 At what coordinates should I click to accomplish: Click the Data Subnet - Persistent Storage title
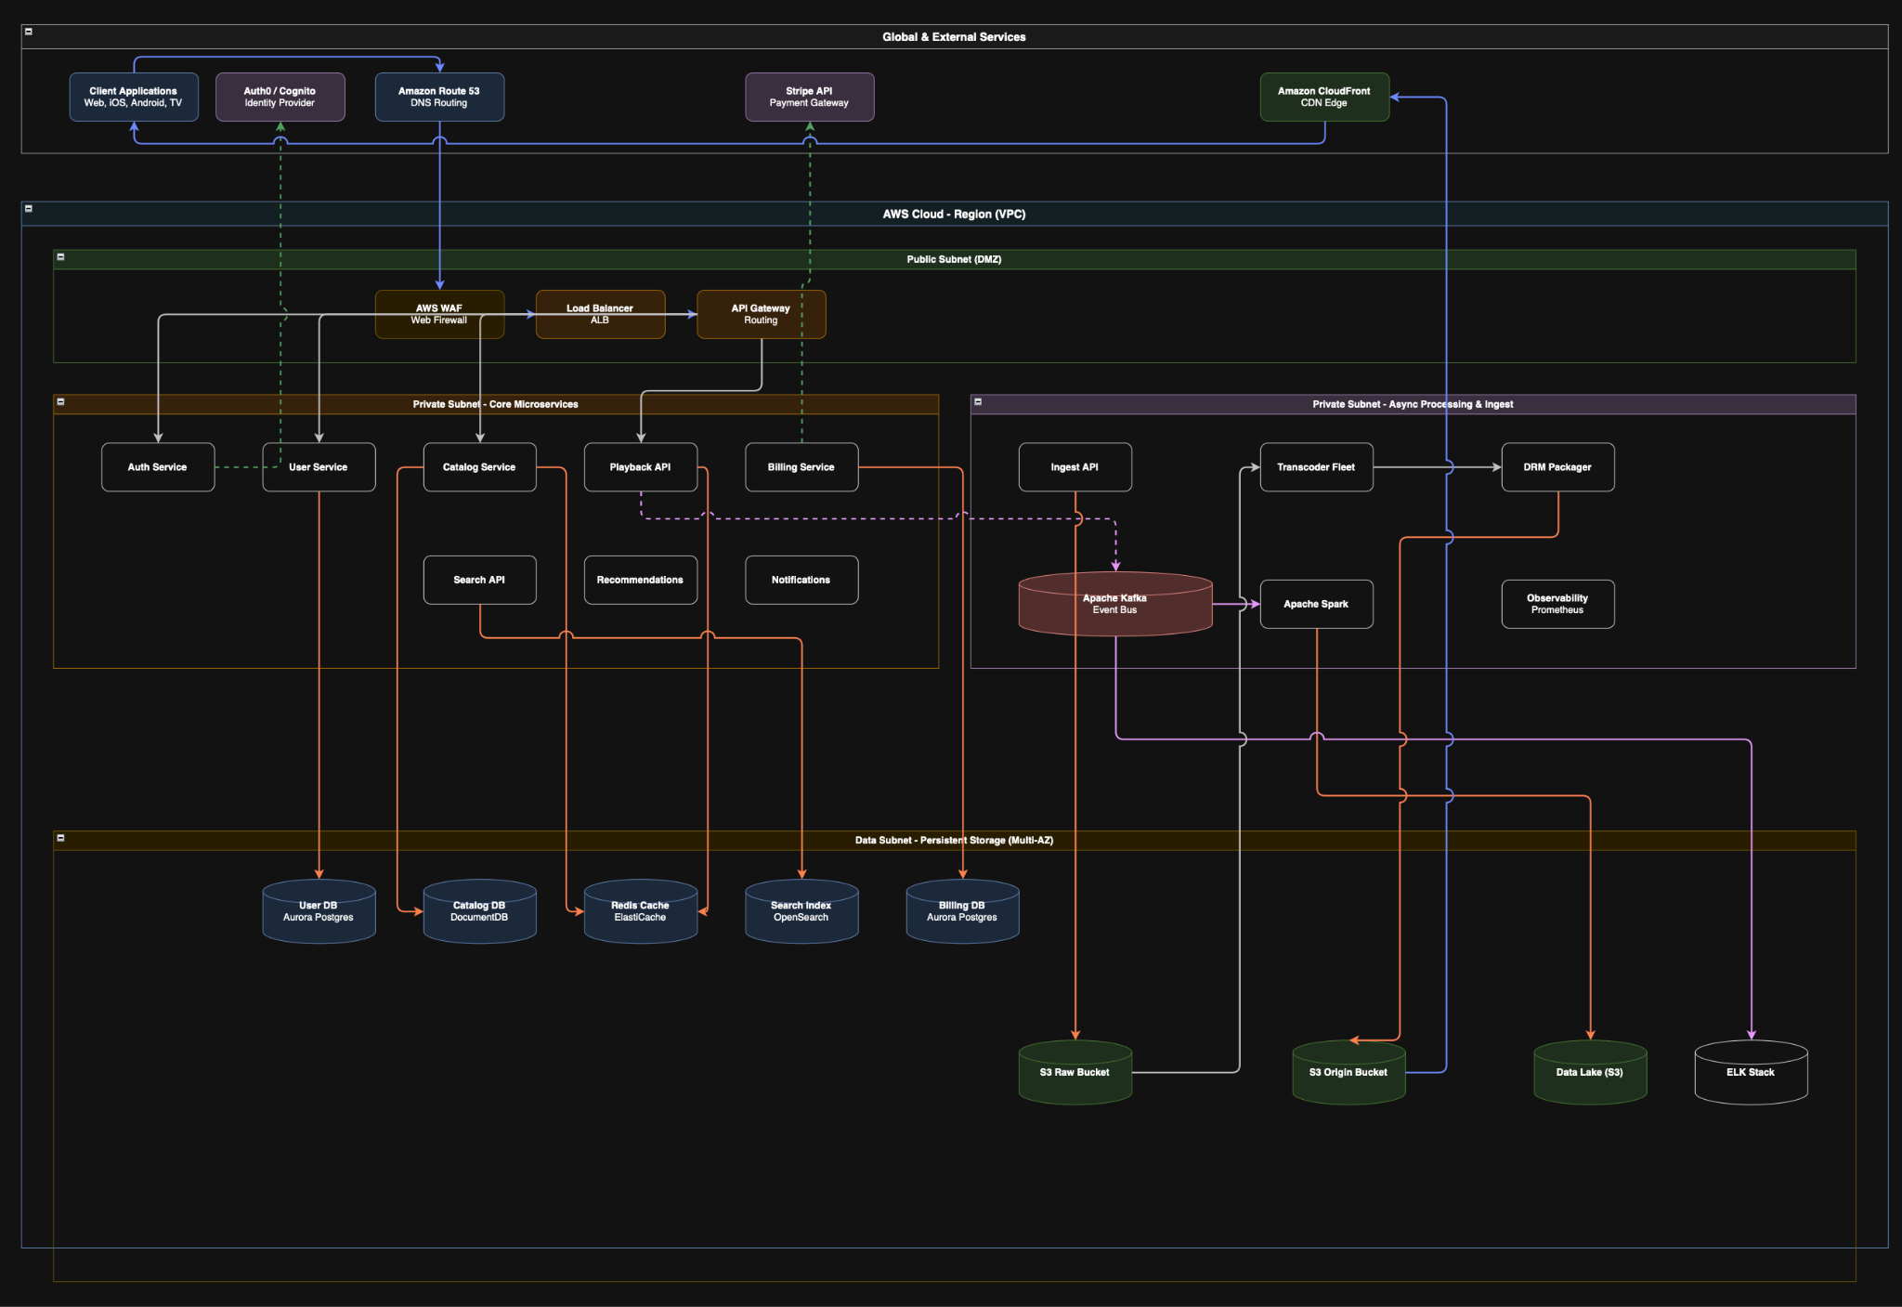[x=954, y=840]
